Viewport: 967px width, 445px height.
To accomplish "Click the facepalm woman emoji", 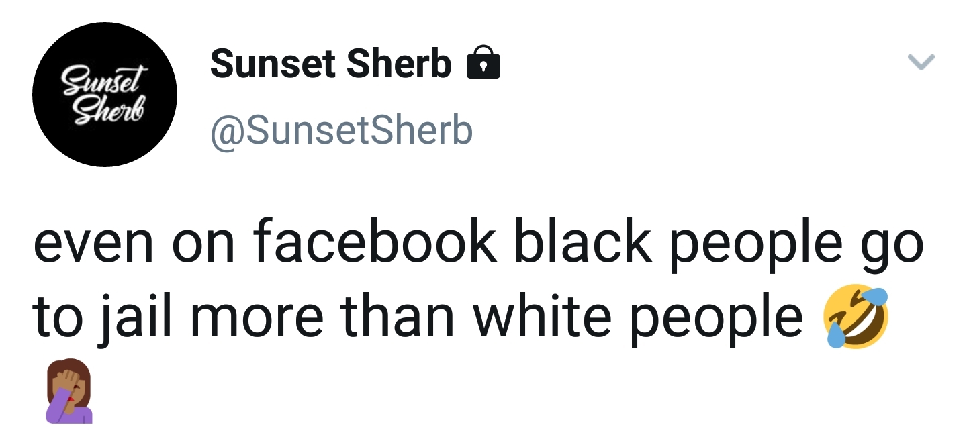I will coord(68,391).
